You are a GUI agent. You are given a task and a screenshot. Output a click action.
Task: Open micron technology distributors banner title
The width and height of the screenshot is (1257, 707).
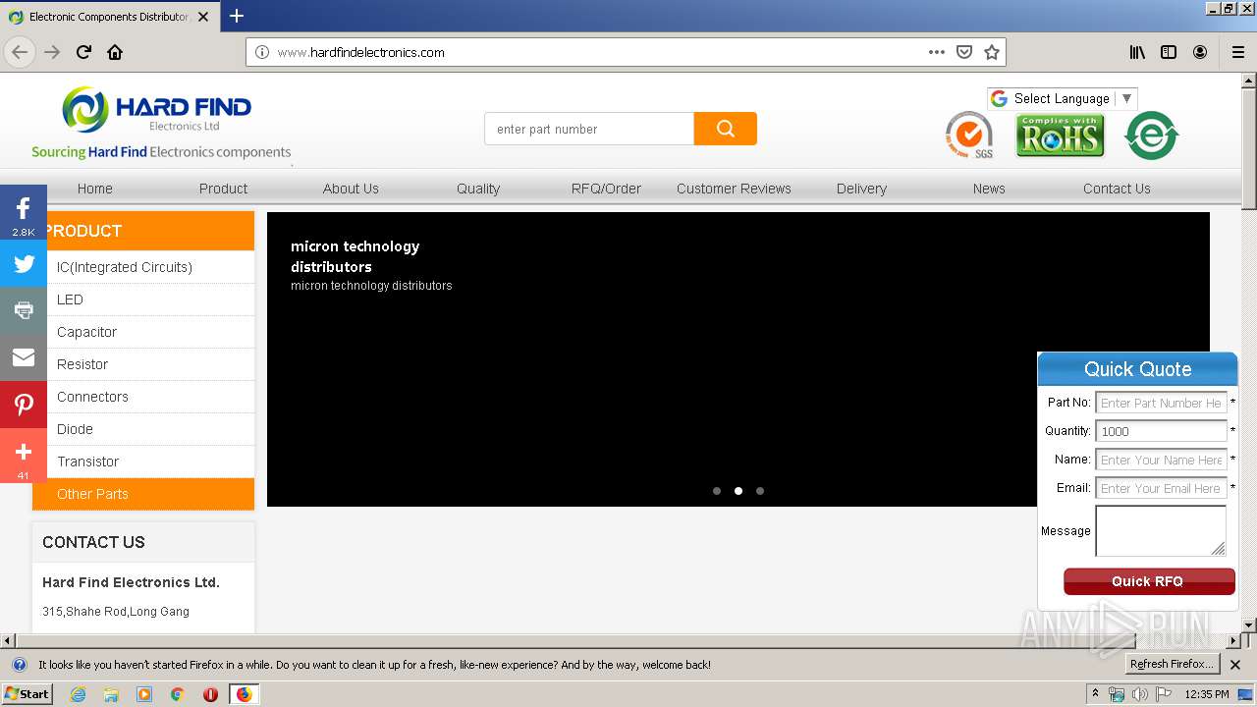[355, 256]
